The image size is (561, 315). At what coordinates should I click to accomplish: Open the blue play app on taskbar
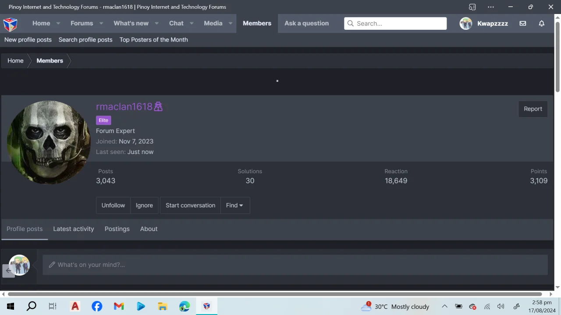(x=141, y=307)
